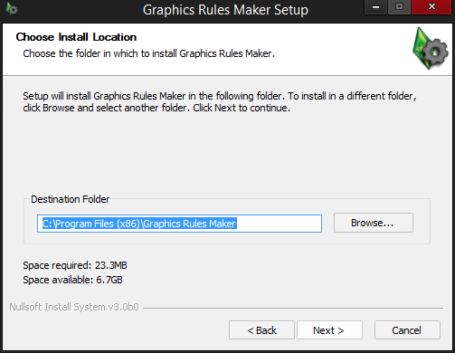Image resolution: width=455 pixels, height=353 pixels.
Task: Cancel the Graphics Rules Maker setup
Action: [407, 330]
